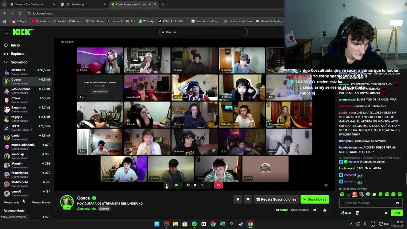
Task: Open a new browser tab
Action: tap(162, 4)
